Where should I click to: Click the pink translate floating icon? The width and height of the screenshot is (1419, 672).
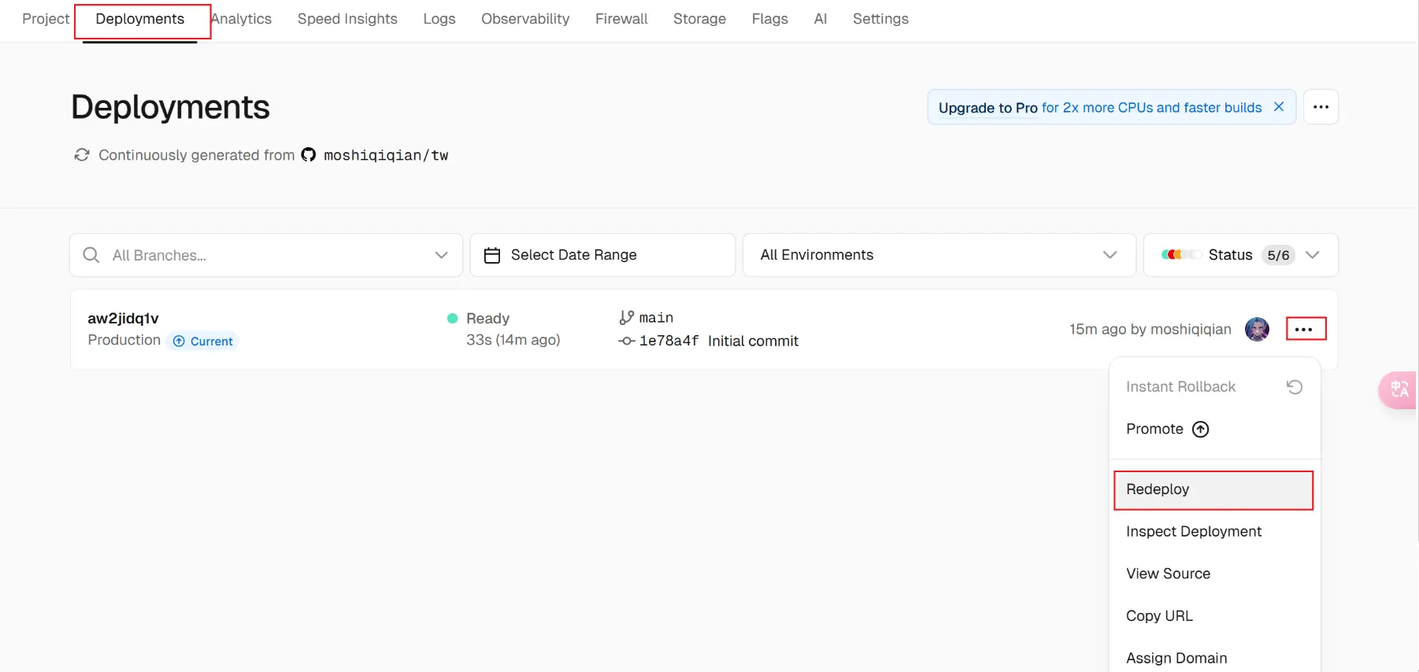coord(1399,390)
